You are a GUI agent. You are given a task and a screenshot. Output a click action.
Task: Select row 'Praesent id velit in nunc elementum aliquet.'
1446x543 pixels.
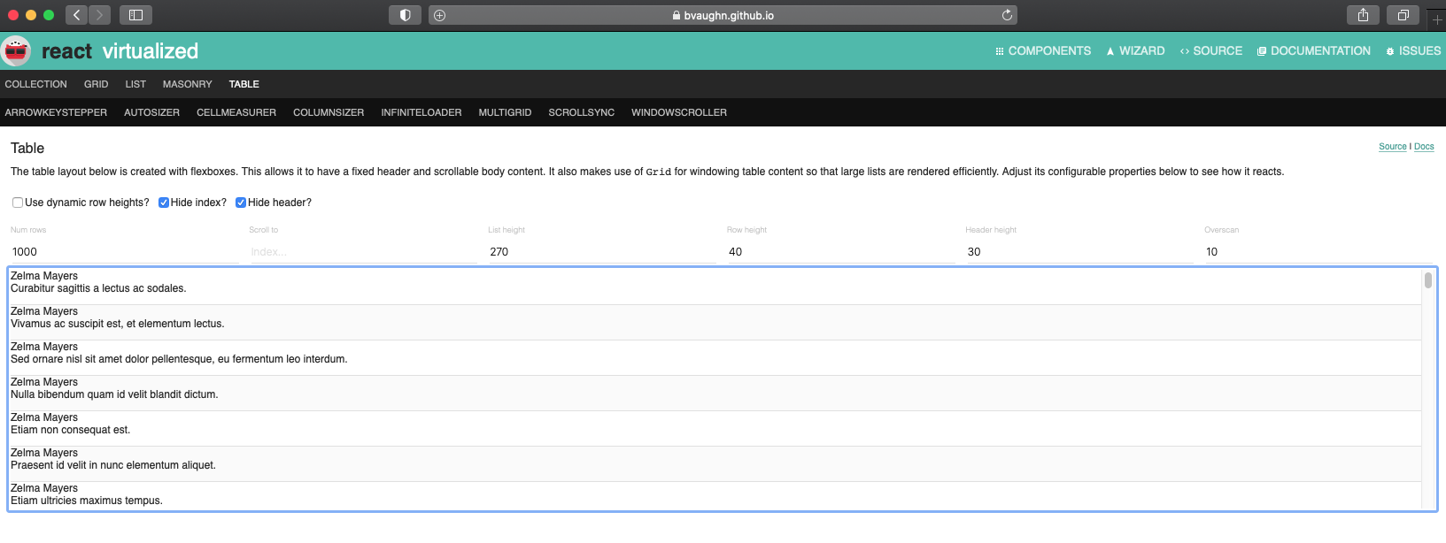coord(715,463)
